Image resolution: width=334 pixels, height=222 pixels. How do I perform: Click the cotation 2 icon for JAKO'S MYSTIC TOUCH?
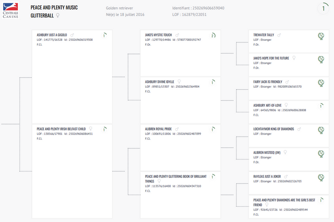[x=213, y=35]
